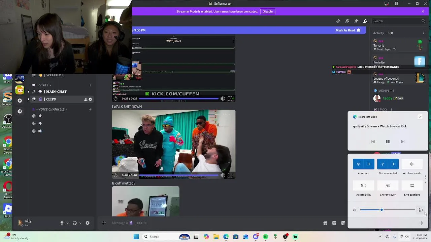431x242 pixels.
Task: Open the Threads icon in the channel header
Action: 338,21
